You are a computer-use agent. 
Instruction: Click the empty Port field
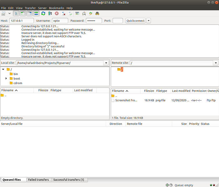click(118, 21)
